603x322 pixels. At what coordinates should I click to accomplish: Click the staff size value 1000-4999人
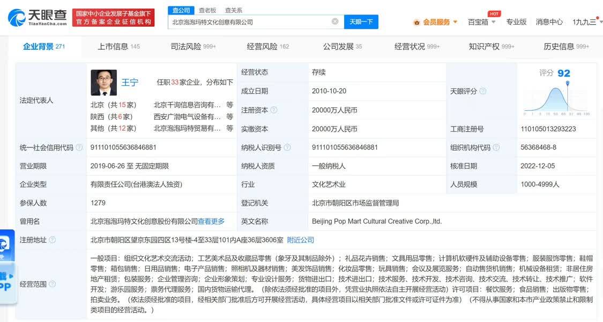540,184
